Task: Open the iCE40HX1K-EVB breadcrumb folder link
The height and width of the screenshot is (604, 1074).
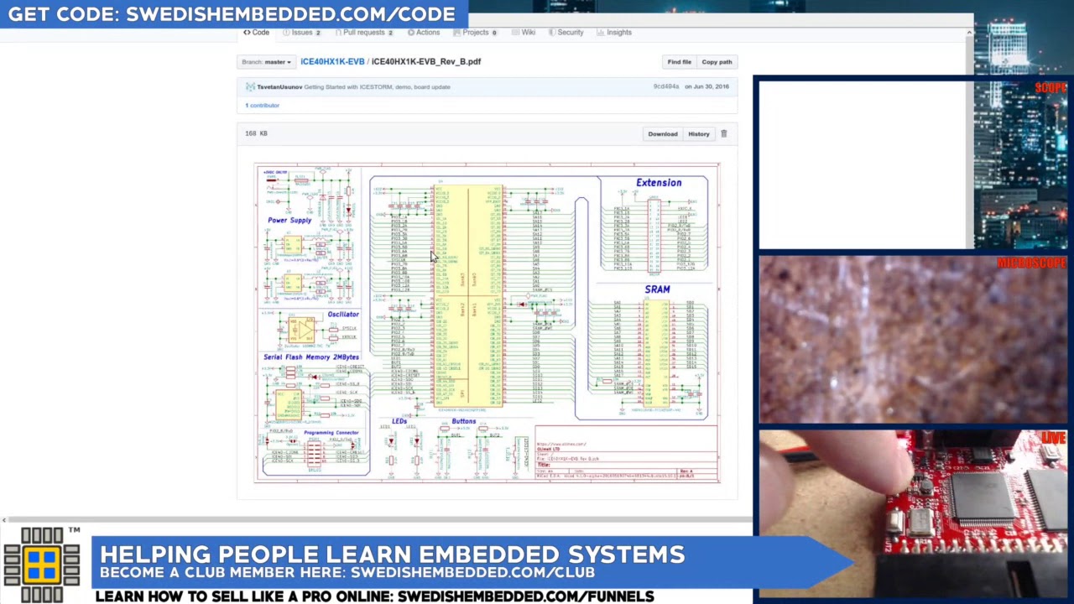Action: pyautogui.click(x=332, y=62)
